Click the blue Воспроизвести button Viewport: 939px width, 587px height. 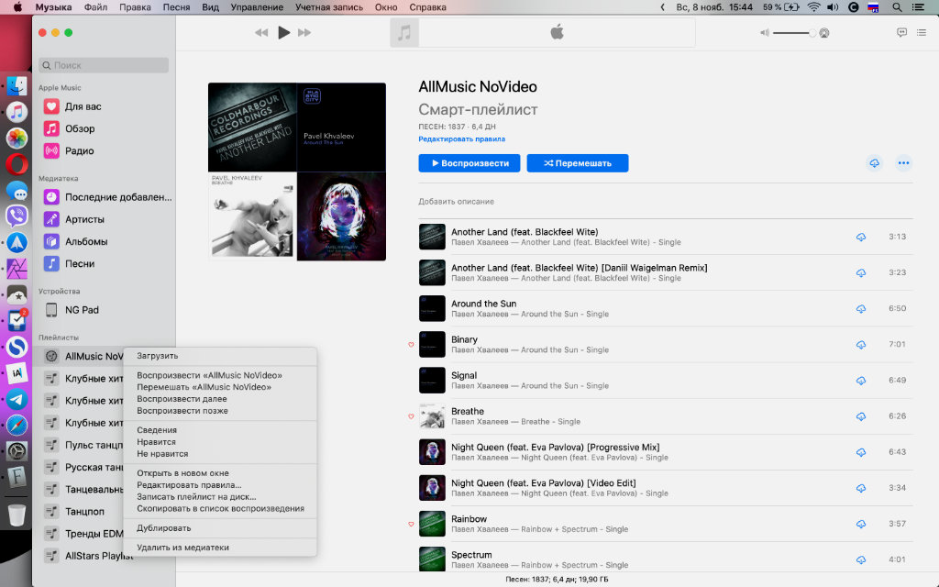pyautogui.click(x=469, y=163)
